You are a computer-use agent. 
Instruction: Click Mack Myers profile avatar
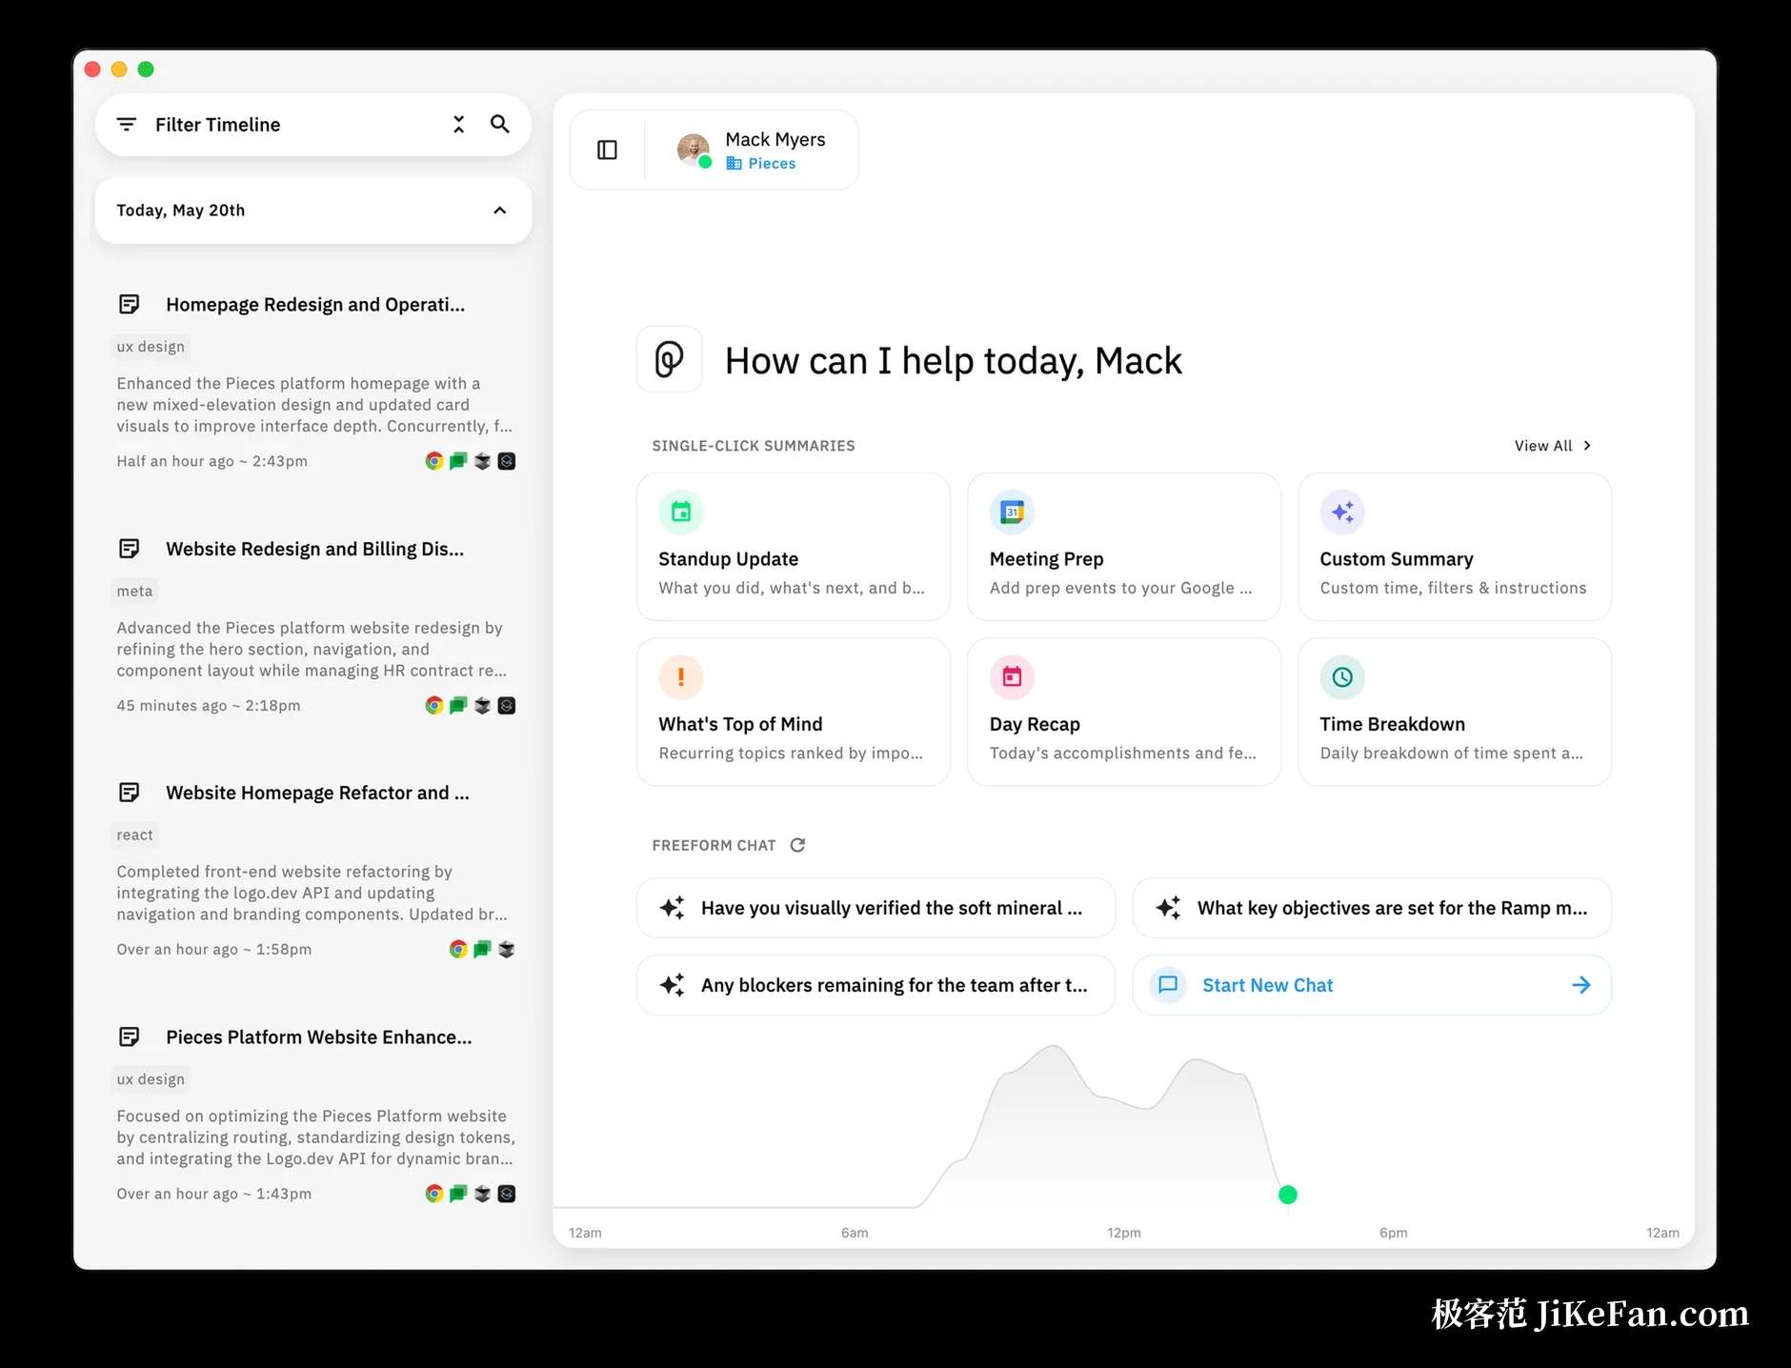pos(694,150)
